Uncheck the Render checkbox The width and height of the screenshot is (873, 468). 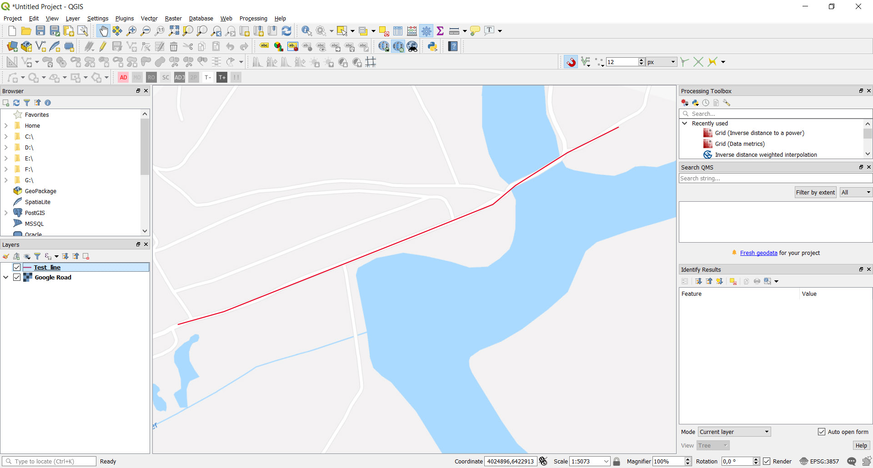point(766,461)
